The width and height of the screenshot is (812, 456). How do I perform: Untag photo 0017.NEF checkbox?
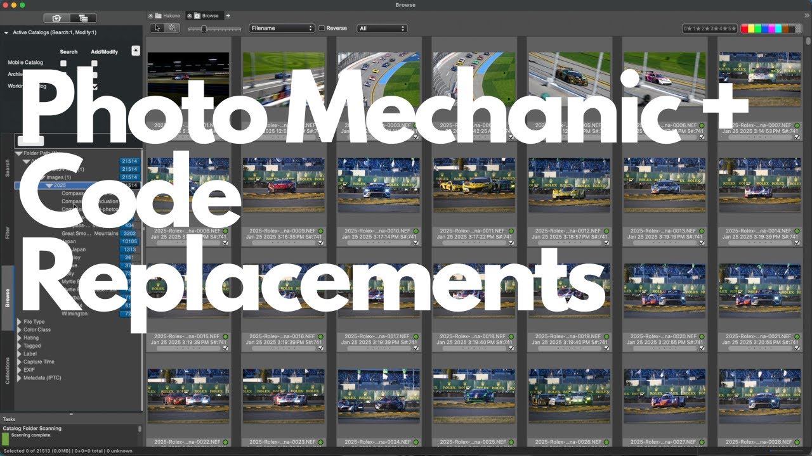click(x=416, y=347)
